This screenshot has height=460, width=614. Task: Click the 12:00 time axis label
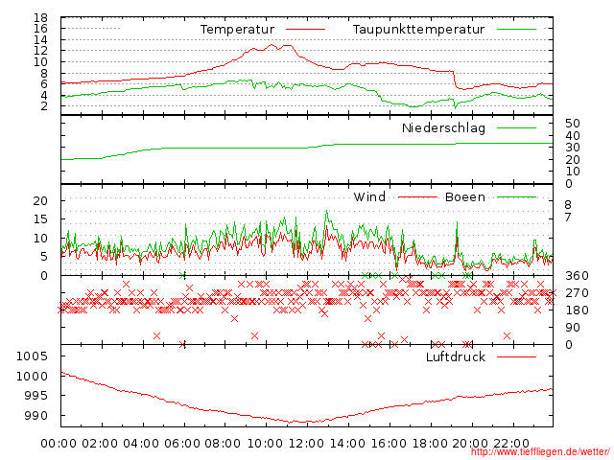pos(306,443)
